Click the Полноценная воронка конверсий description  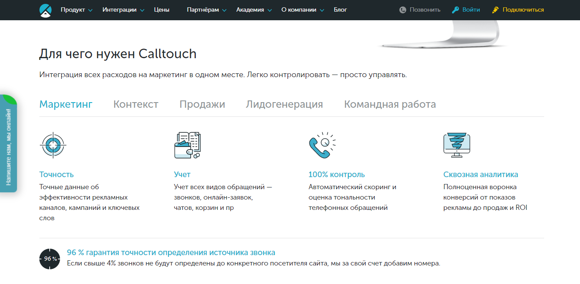485,197
